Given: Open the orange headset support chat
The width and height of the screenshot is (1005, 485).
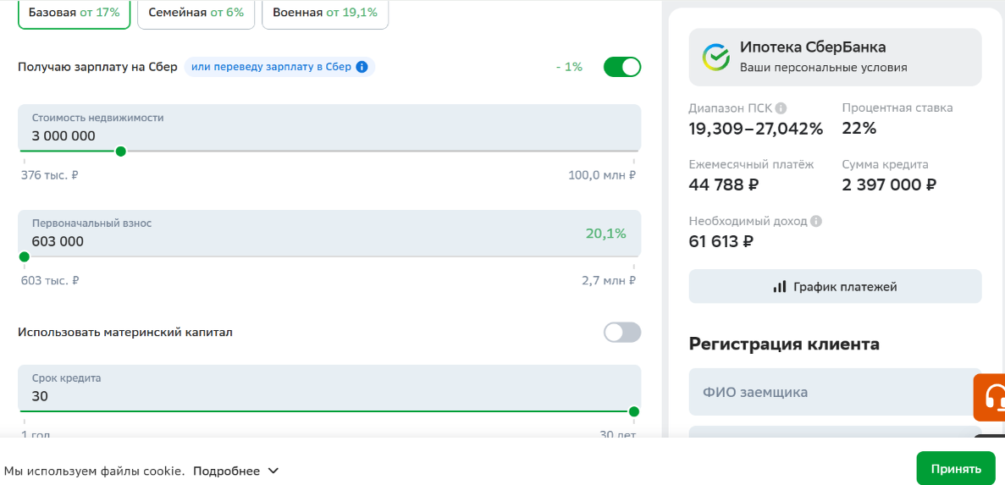Looking at the screenshot, I should (991, 397).
